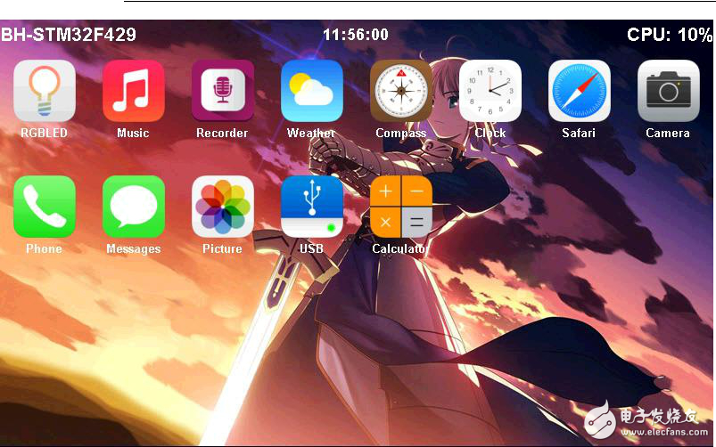The height and width of the screenshot is (447, 716).
Task: Click the CPU usage percentage indicator
Action: [x=669, y=35]
